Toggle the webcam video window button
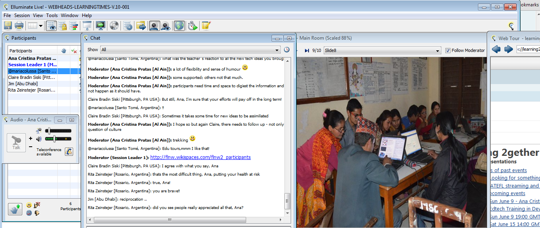540x228 pixels. coord(154,26)
